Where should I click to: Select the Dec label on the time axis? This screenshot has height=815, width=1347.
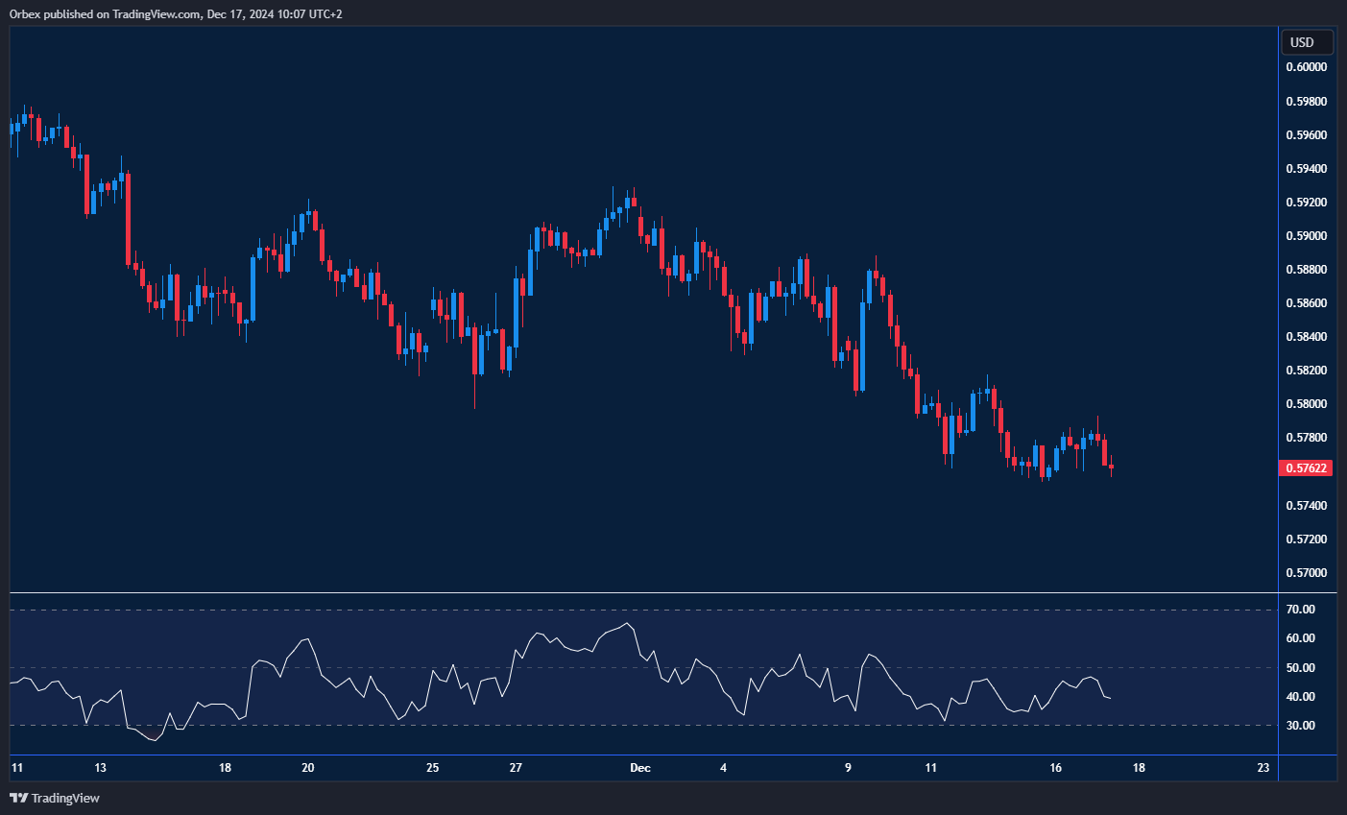640,768
